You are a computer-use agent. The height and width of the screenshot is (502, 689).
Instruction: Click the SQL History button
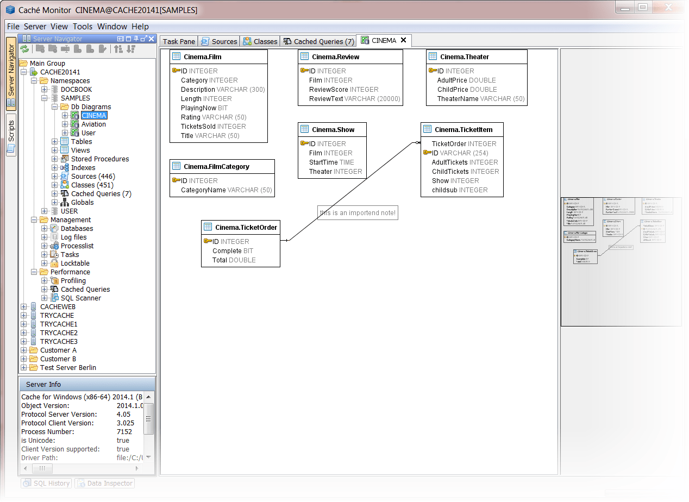46,483
